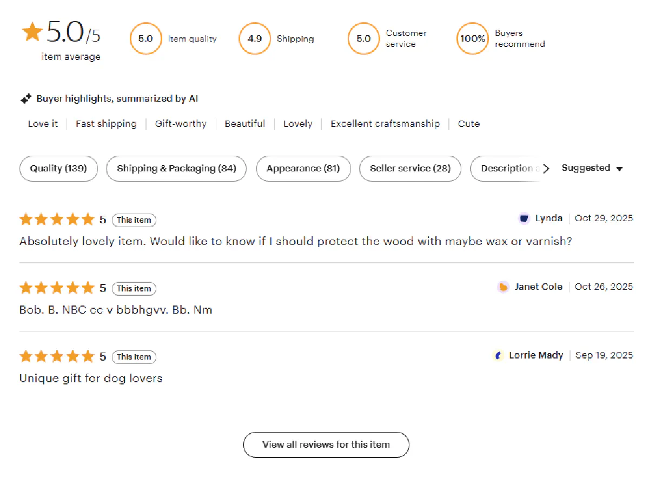This screenshot has height=478, width=649.
Task: Select the Fast shipping highlight tag
Action: coord(106,124)
